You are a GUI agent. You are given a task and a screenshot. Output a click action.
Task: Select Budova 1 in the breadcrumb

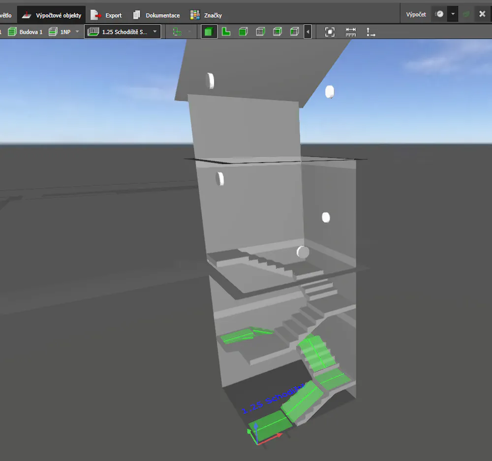coord(25,32)
